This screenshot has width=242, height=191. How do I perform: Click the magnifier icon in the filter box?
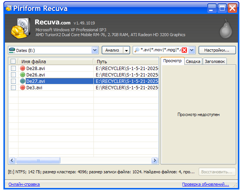[x=136, y=50]
